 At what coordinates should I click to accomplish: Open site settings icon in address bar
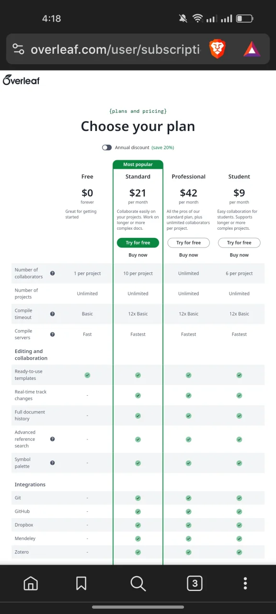tap(18, 49)
